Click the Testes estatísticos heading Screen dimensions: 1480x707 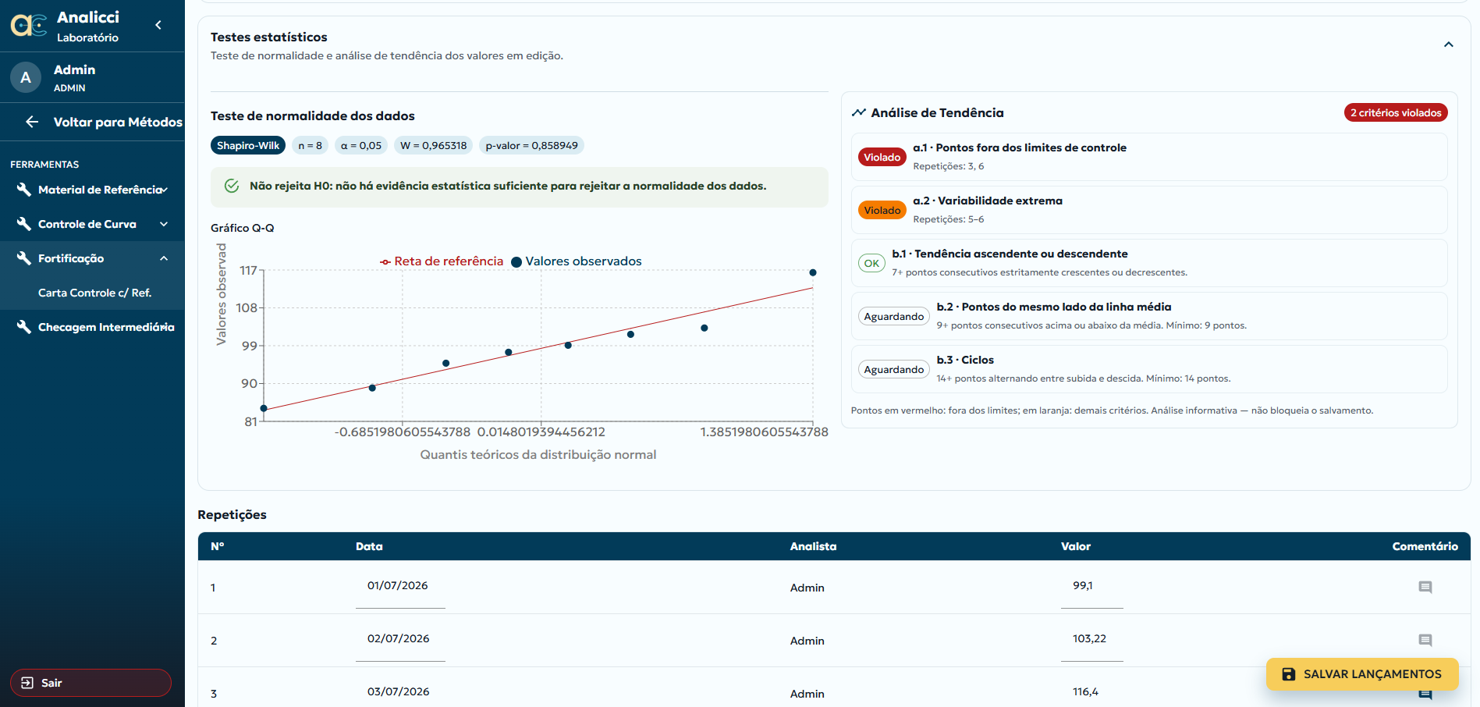click(269, 37)
